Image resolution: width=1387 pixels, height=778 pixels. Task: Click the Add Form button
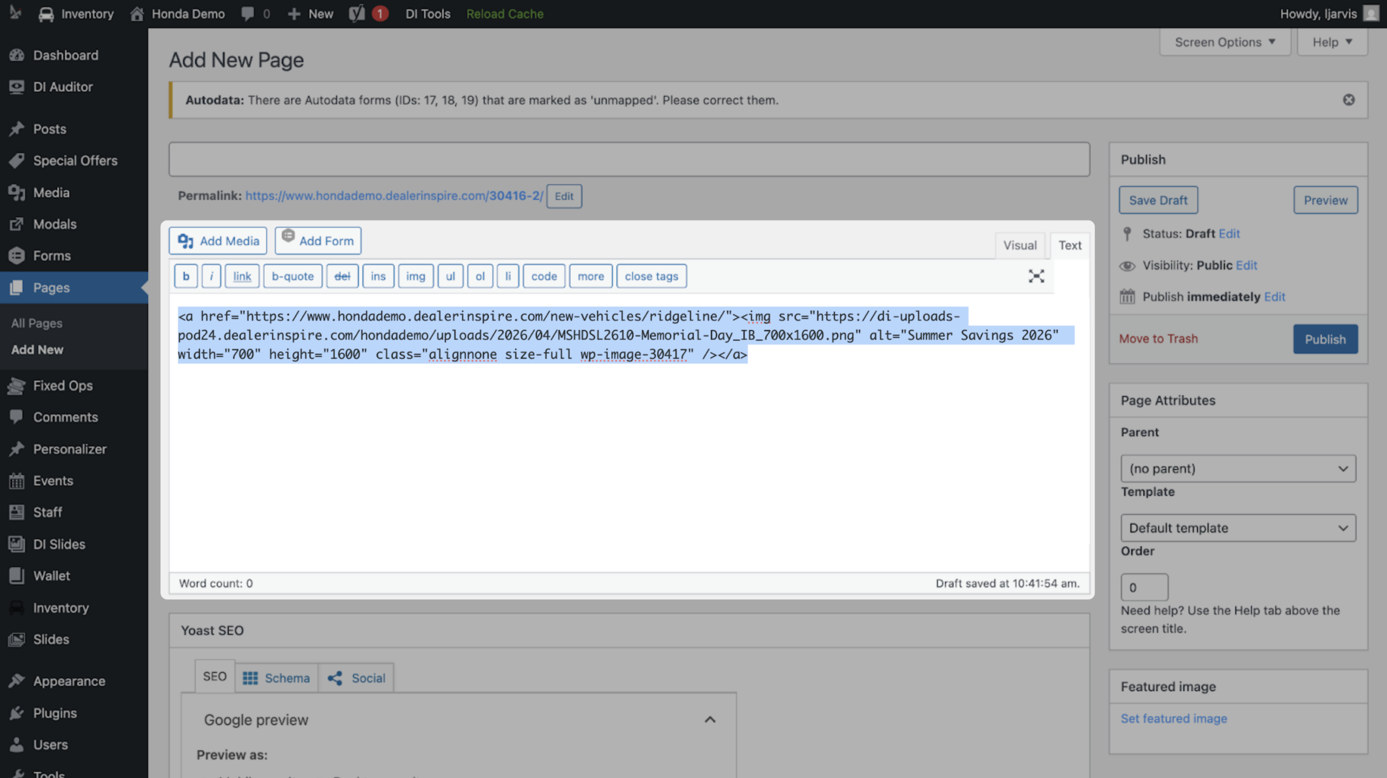(x=318, y=241)
